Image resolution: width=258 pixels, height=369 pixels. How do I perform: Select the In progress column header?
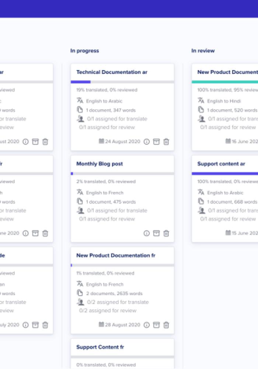pyautogui.click(x=85, y=51)
